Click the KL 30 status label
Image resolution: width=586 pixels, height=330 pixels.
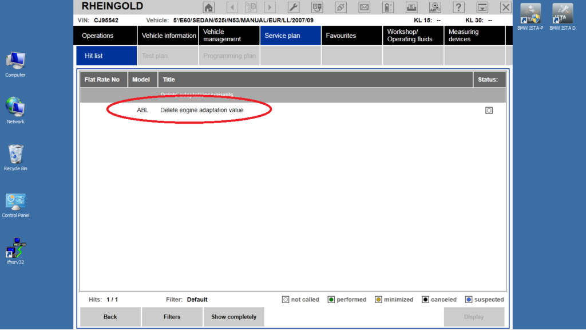point(474,20)
